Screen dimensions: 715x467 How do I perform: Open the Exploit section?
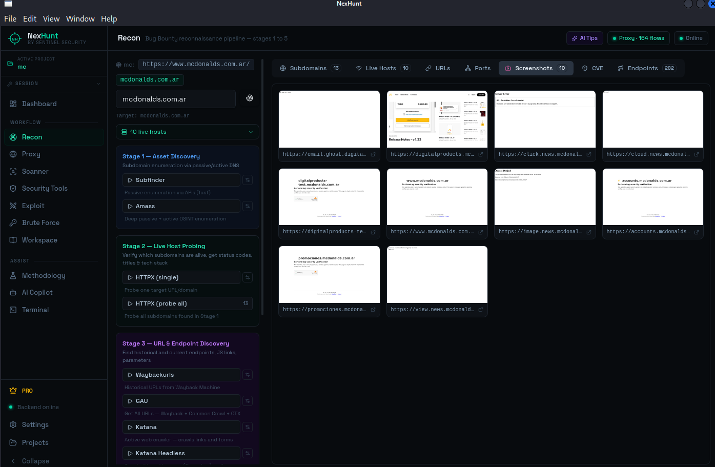[x=54, y=206]
